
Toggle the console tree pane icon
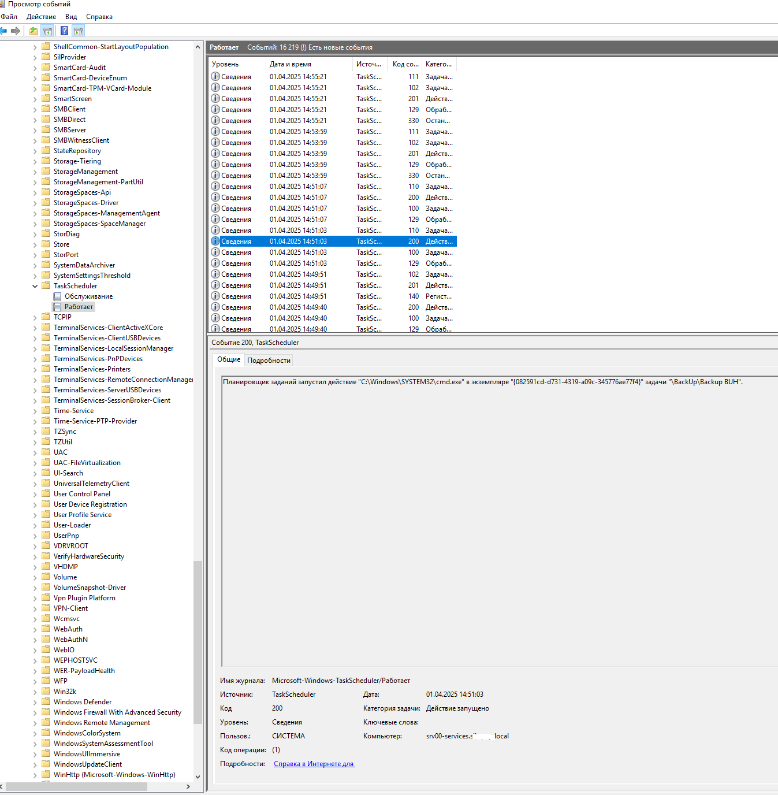tap(47, 31)
